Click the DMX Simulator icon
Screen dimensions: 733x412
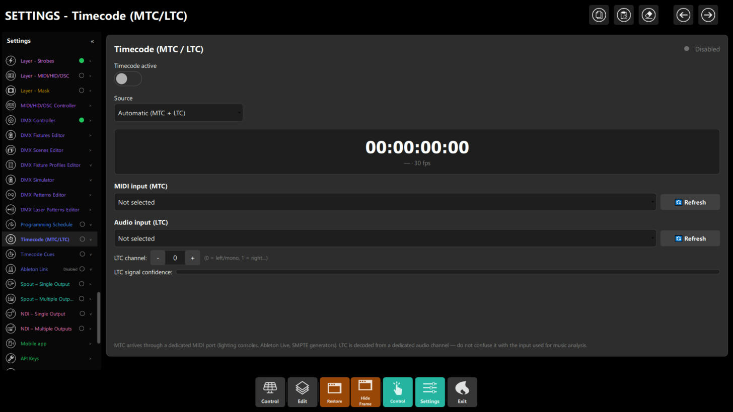point(11,180)
